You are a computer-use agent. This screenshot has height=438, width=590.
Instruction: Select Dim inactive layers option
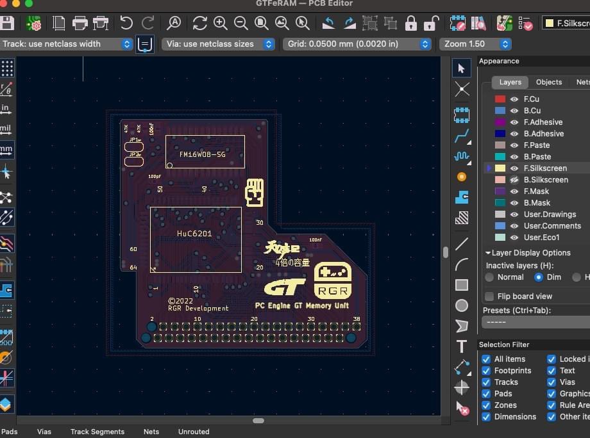pos(539,277)
